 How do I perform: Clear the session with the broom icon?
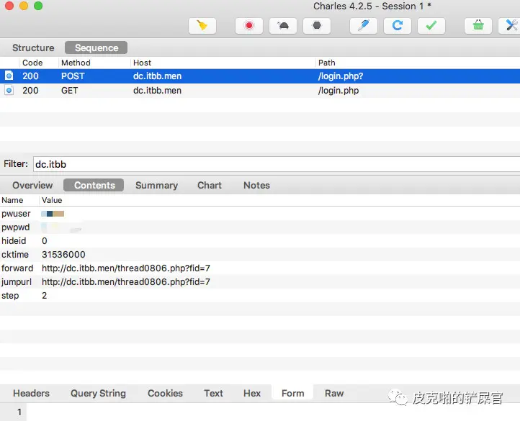tap(202, 26)
